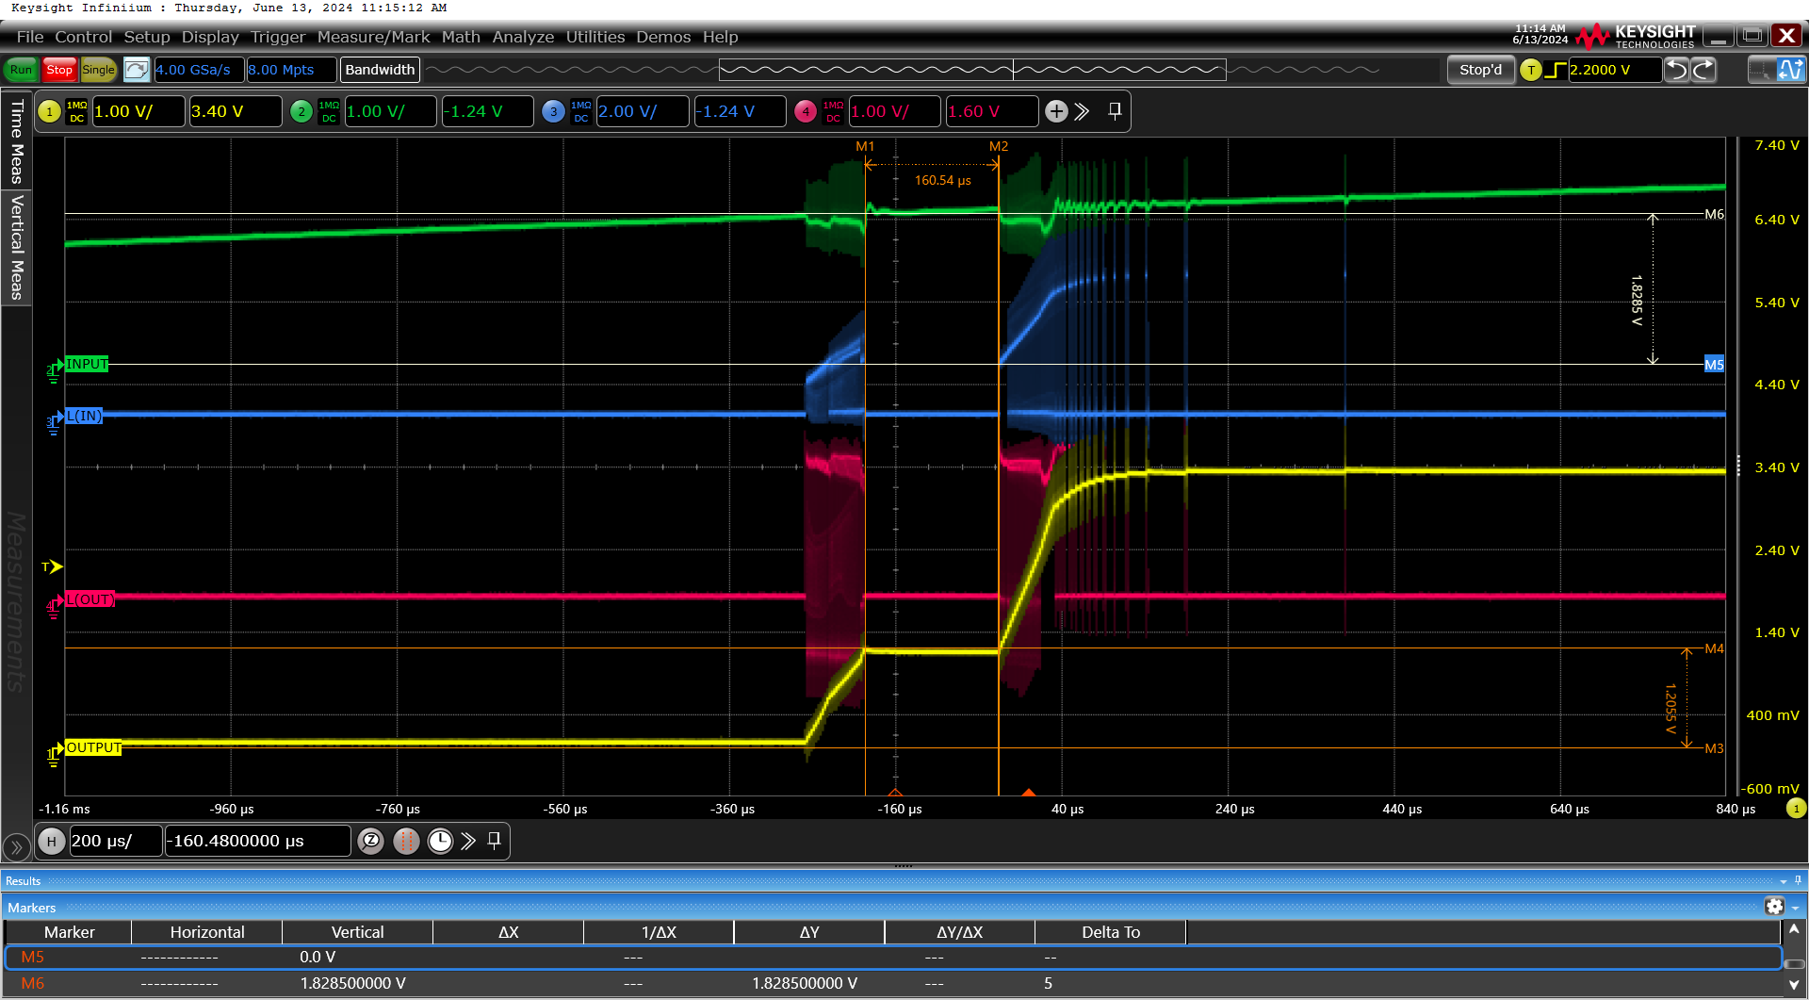Image resolution: width=1809 pixels, height=1000 pixels.
Task: Open the Trigger menu
Action: pyautogui.click(x=278, y=37)
